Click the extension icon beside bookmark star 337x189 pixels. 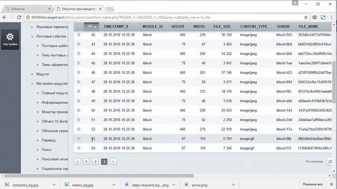(x=314, y=17)
